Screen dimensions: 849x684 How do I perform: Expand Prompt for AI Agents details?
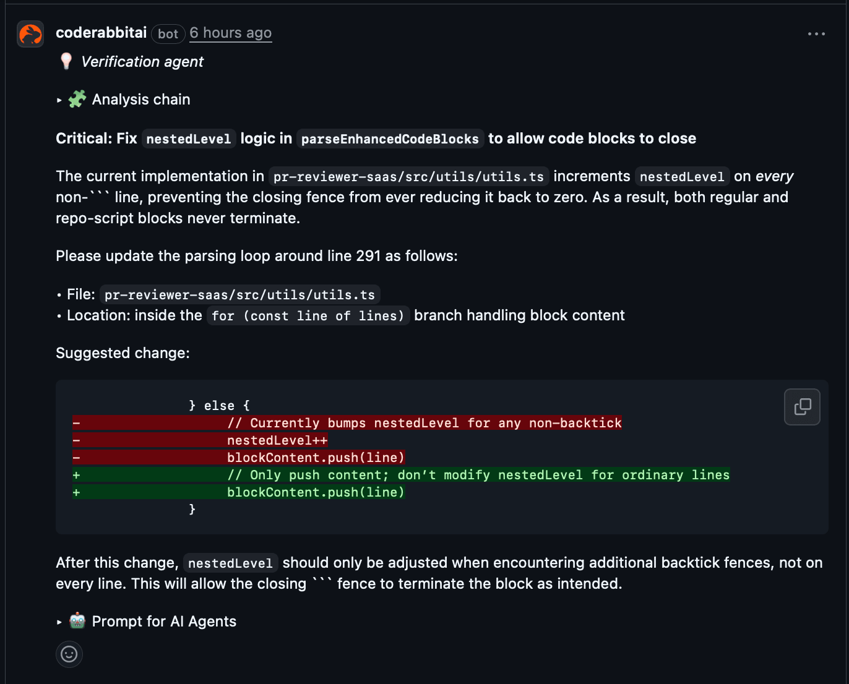click(x=59, y=622)
